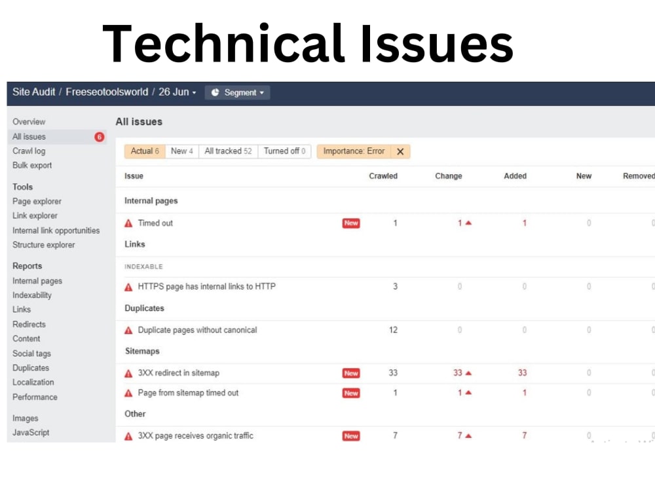Screen dimensions: 655x491
Task: Click warning icon for Page from sitemap timed out
Action: point(128,393)
